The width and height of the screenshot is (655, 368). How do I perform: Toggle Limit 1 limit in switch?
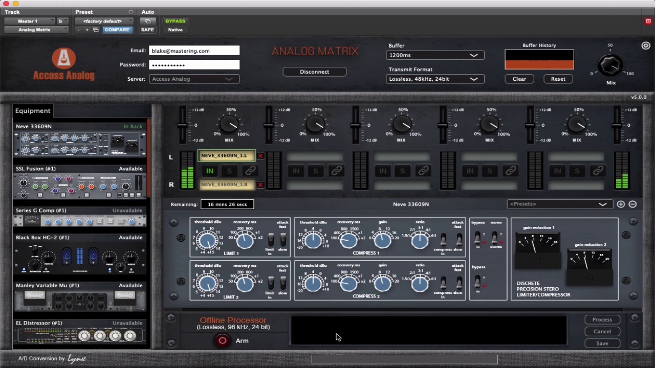pyautogui.click(x=271, y=240)
